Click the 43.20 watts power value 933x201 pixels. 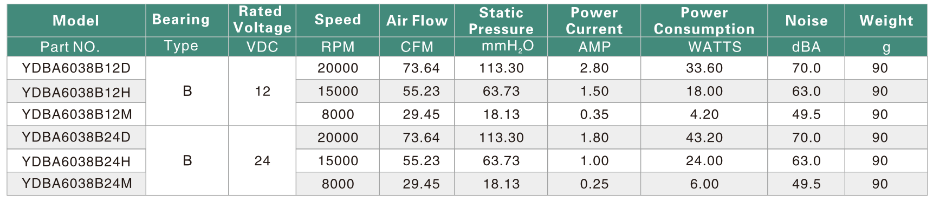click(704, 138)
